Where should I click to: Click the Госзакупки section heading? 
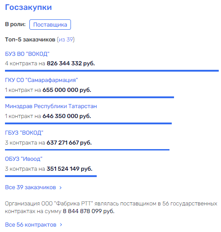pos(28,8)
